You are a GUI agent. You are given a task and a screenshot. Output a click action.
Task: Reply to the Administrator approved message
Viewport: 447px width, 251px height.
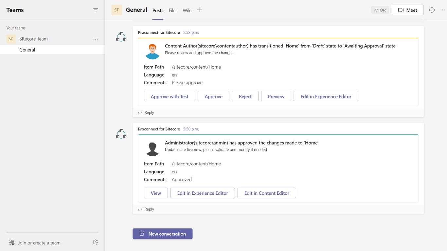[146, 209]
